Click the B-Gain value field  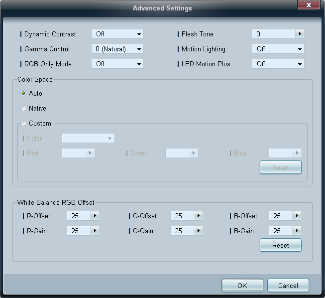point(281,231)
